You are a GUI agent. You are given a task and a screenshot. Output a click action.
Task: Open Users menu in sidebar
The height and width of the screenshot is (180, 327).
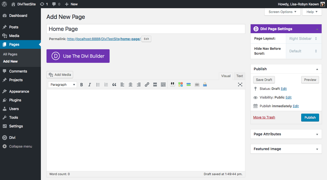20,109
